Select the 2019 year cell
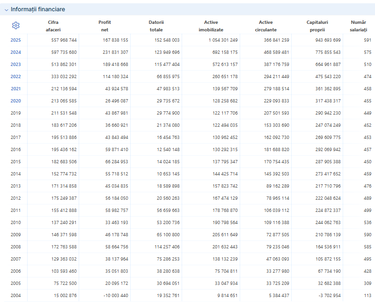Screen dimensions: 375x305 click(x=15, y=113)
